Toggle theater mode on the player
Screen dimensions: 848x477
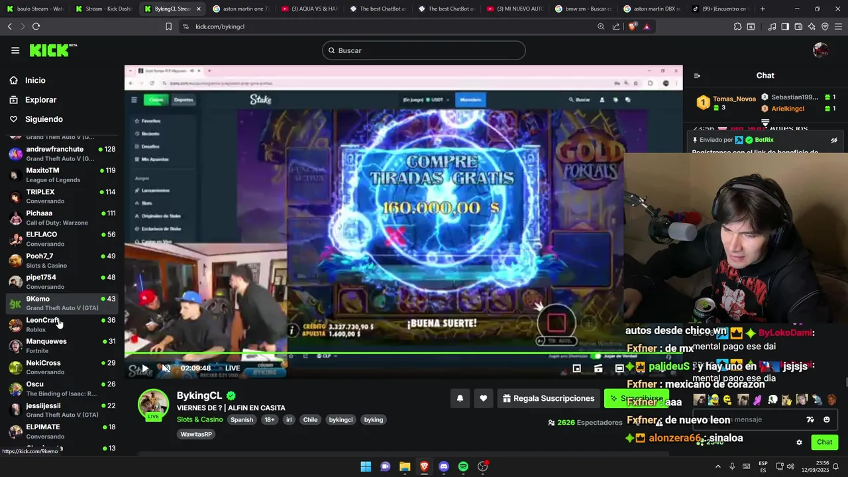[x=619, y=368]
